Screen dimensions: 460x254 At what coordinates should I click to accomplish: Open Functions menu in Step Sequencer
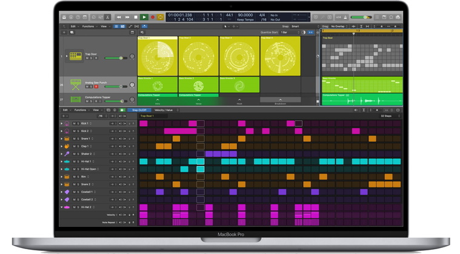click(81, 110)
